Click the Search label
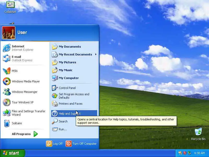 (x=63, y=121)
